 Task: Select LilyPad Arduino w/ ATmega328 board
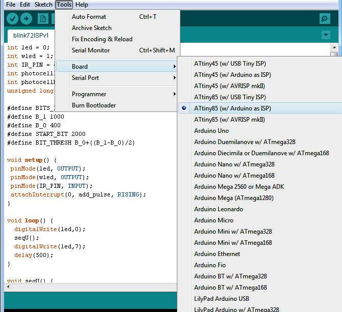coord(260,309)
